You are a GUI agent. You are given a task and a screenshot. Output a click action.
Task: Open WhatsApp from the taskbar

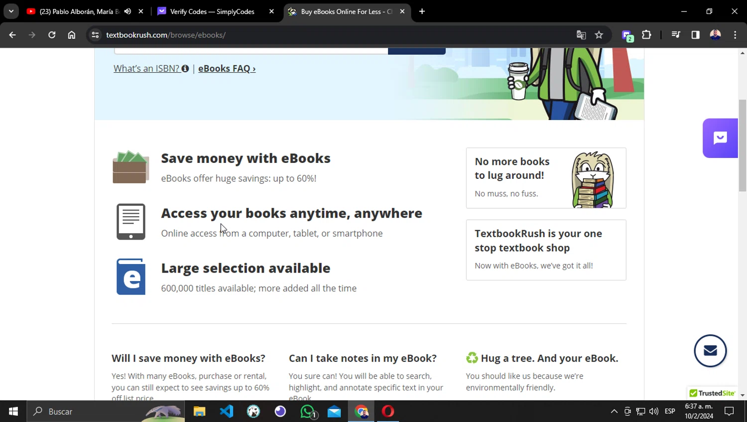pyautogui.click(x=308, y=412)
